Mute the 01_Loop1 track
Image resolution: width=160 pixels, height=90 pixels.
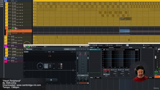(9, 3)
